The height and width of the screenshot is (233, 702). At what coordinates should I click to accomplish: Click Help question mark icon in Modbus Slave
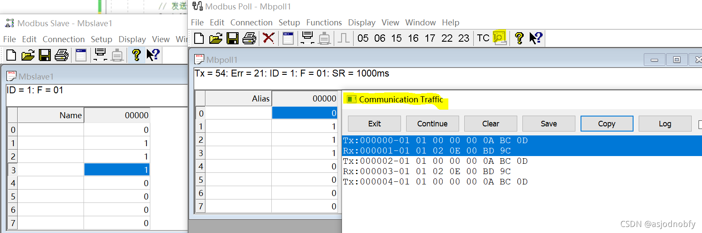tap(137, 55)
